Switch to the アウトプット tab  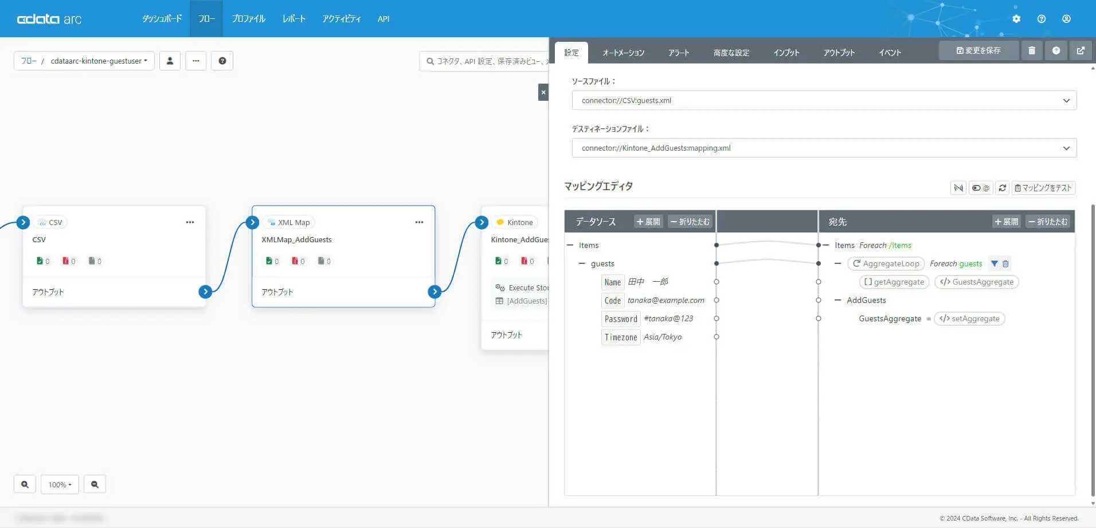[839, 53]
